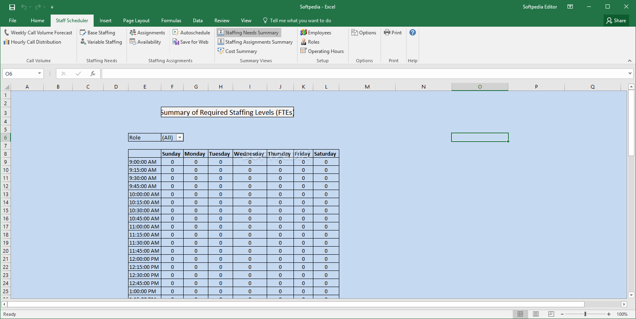
Task: Switch to the View tab
Action: point(246,21)
